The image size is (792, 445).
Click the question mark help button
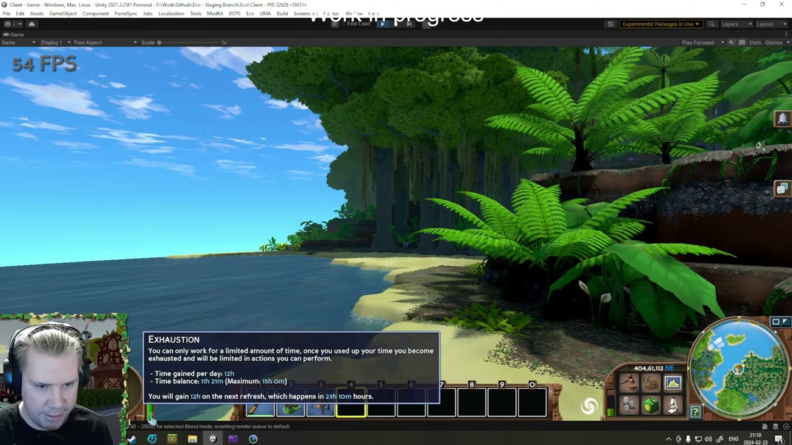[695, 412]
